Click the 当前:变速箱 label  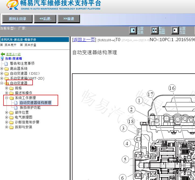(x=13, y=58)
